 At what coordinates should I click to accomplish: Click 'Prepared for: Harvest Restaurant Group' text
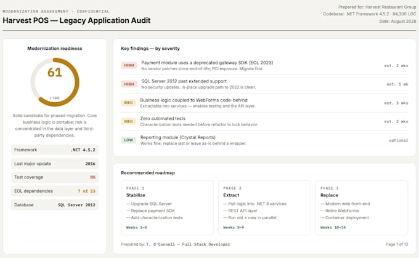pos(377,7)
